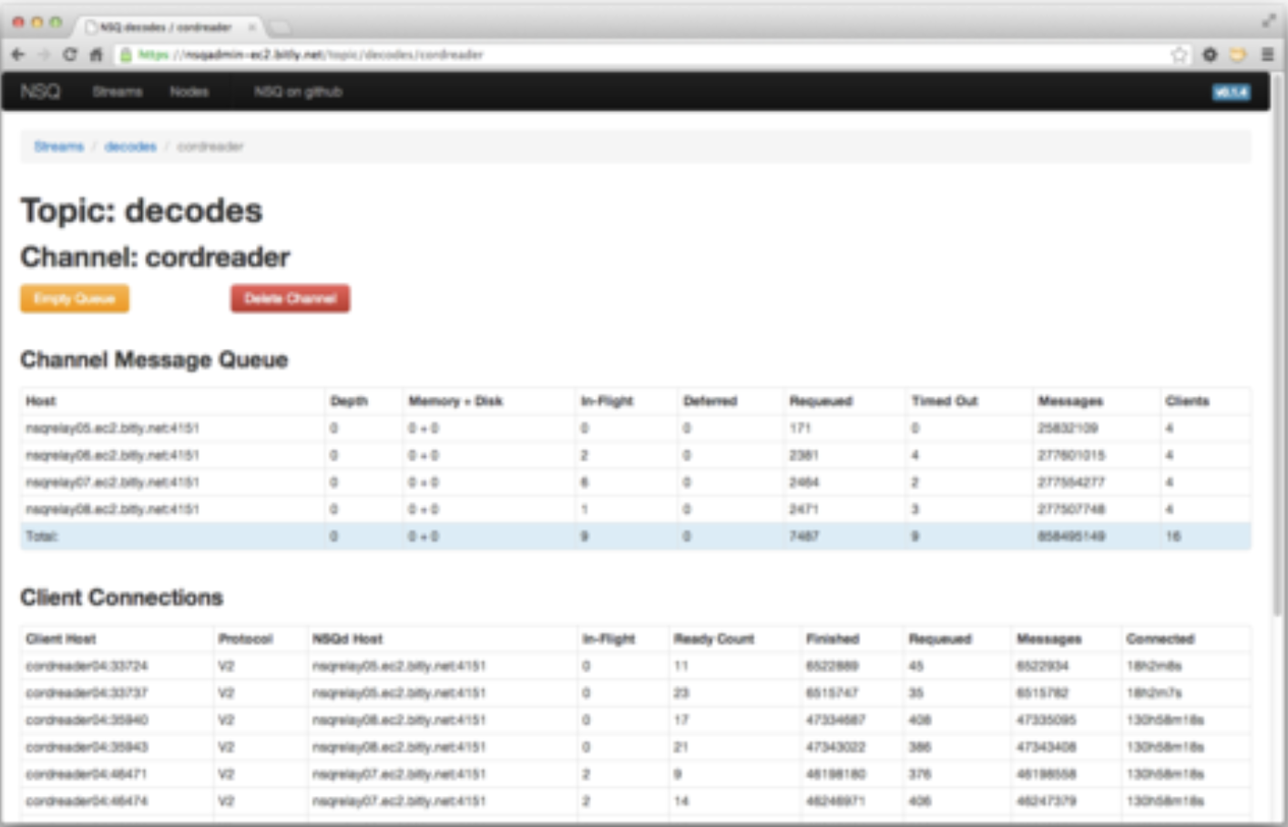Click the Depth column header
The height and width of the screenshot is (827, 1288).
coord(349,401)
